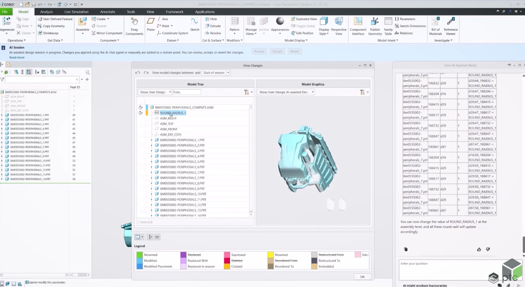This screenshot has height=287, width=525.
Task: Toggle the tree columns display button
Action: [29, 72]
